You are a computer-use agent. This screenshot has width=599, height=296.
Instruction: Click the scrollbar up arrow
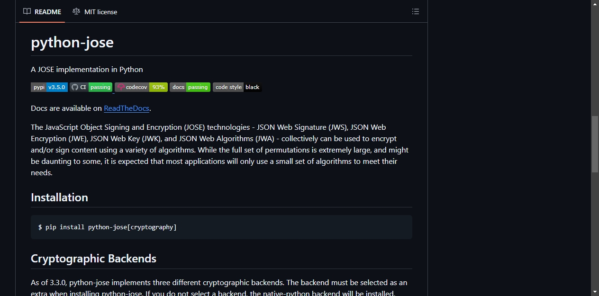pos(595,4)
